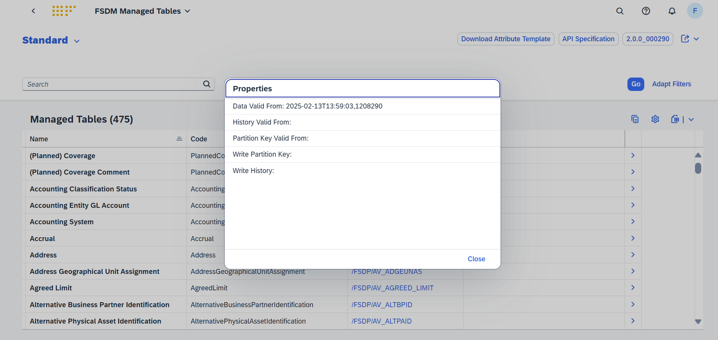Image resolution: width=718 pixels, height=340 pixels.
Task: Open the /FSDP/AV_AGREED_LIMIT link
Action: coord(392,288)
